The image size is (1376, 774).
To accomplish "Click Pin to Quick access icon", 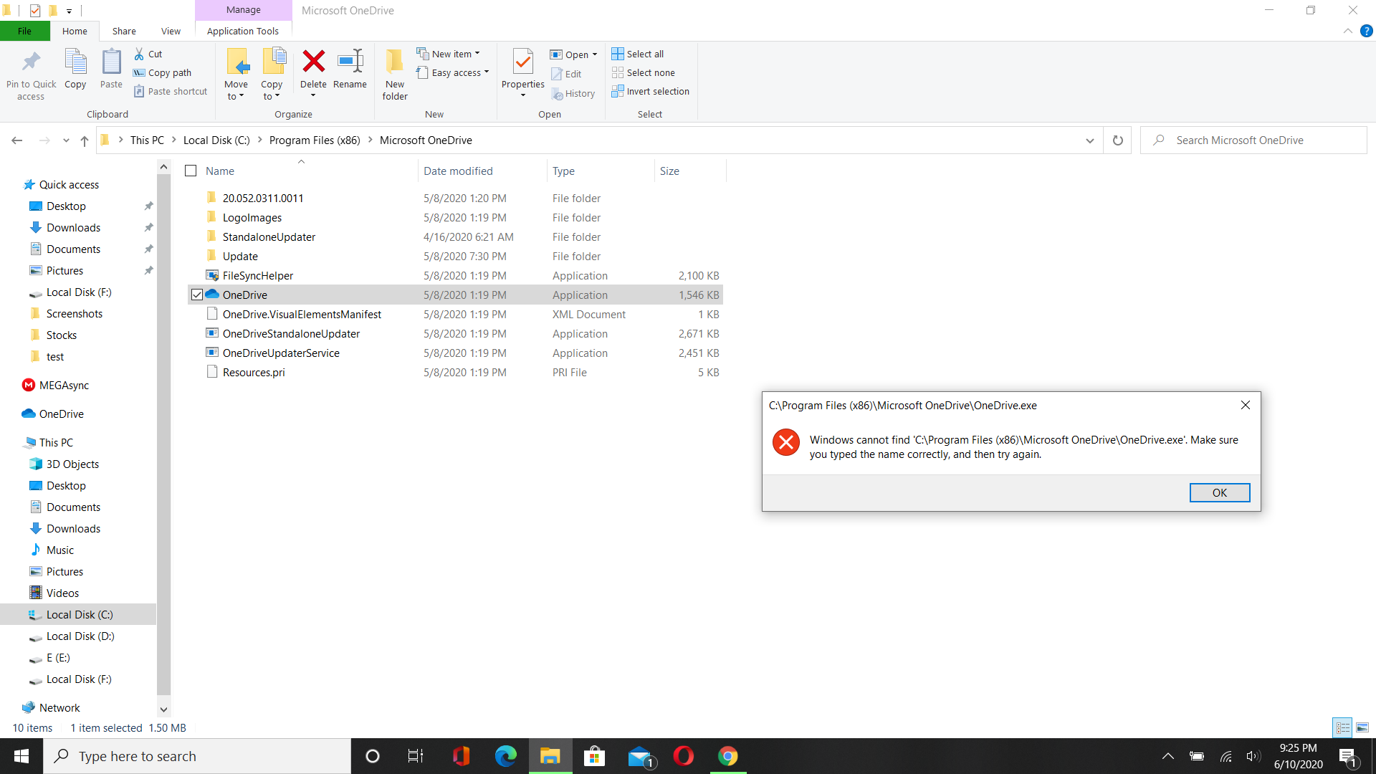I will click(31, 62).
